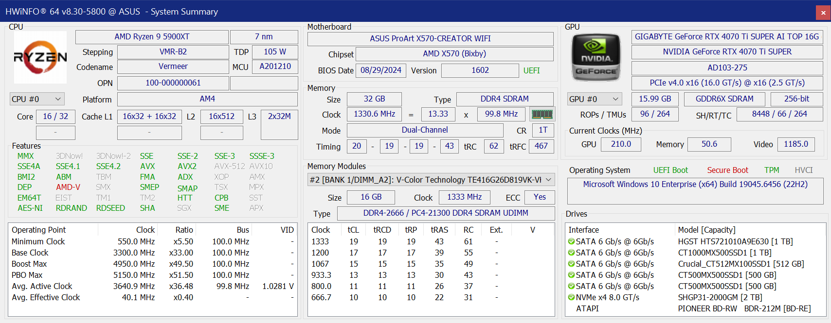Screen dimensions: 831x323
Task: Click the 1T command rate field
Action: pos(543,130)
